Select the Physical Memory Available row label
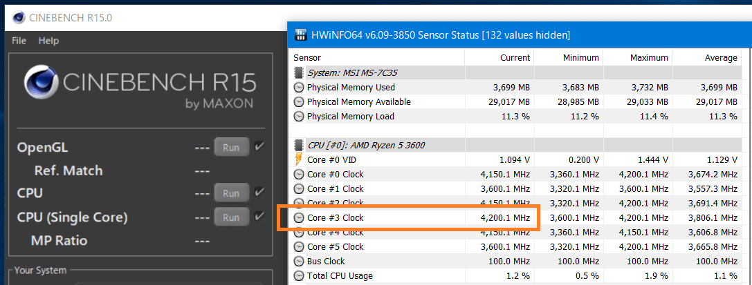 [x=359, y=102]
